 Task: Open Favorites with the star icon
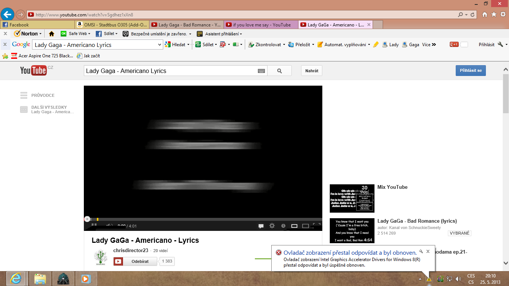point(494,15)
